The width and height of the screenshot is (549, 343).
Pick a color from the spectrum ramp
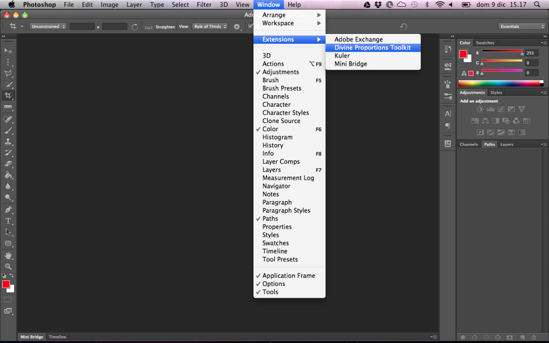(499, 83)
